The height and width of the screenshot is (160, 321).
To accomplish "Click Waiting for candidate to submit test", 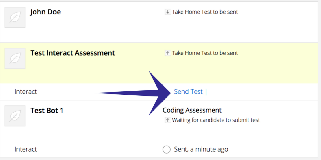I will [216, 120].
